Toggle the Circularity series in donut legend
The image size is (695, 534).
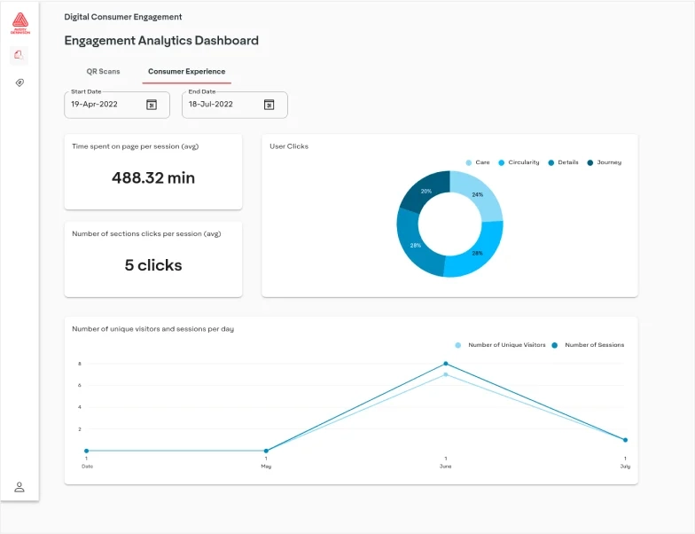pos(519,162)
